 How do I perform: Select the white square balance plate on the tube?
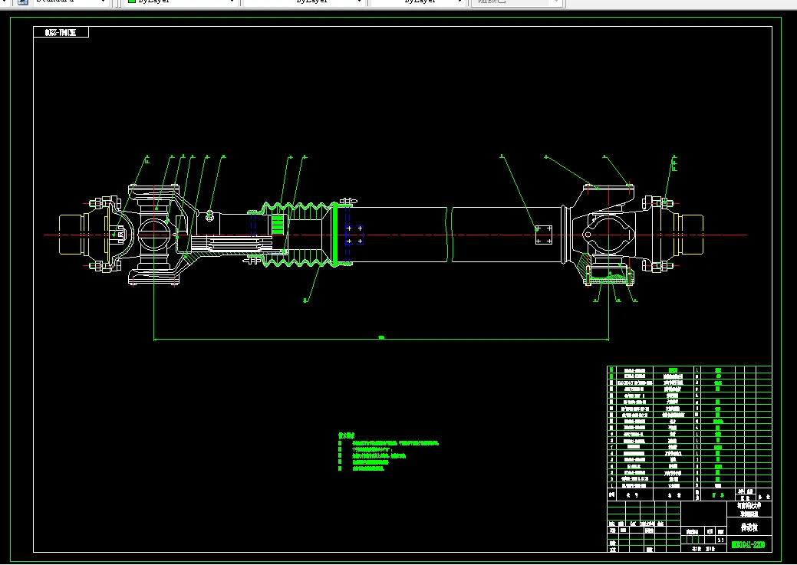[543, 235]
